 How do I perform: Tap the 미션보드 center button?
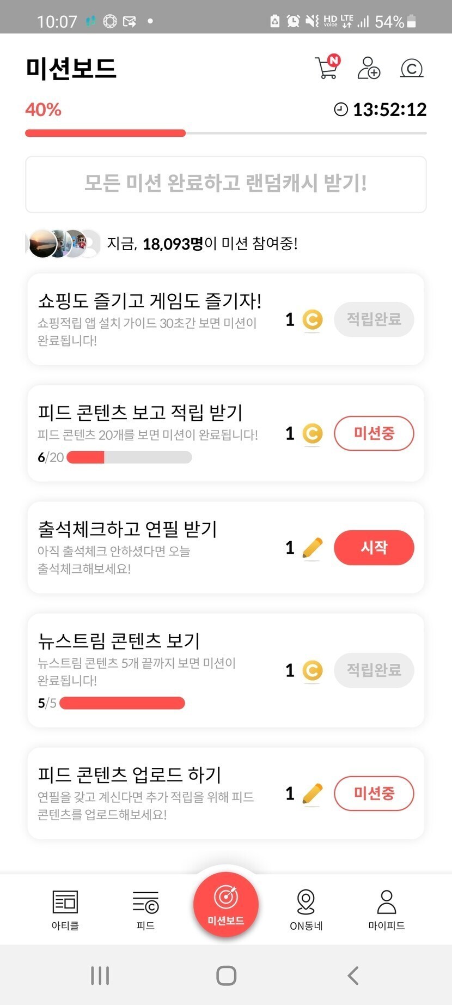click(226, 905)
